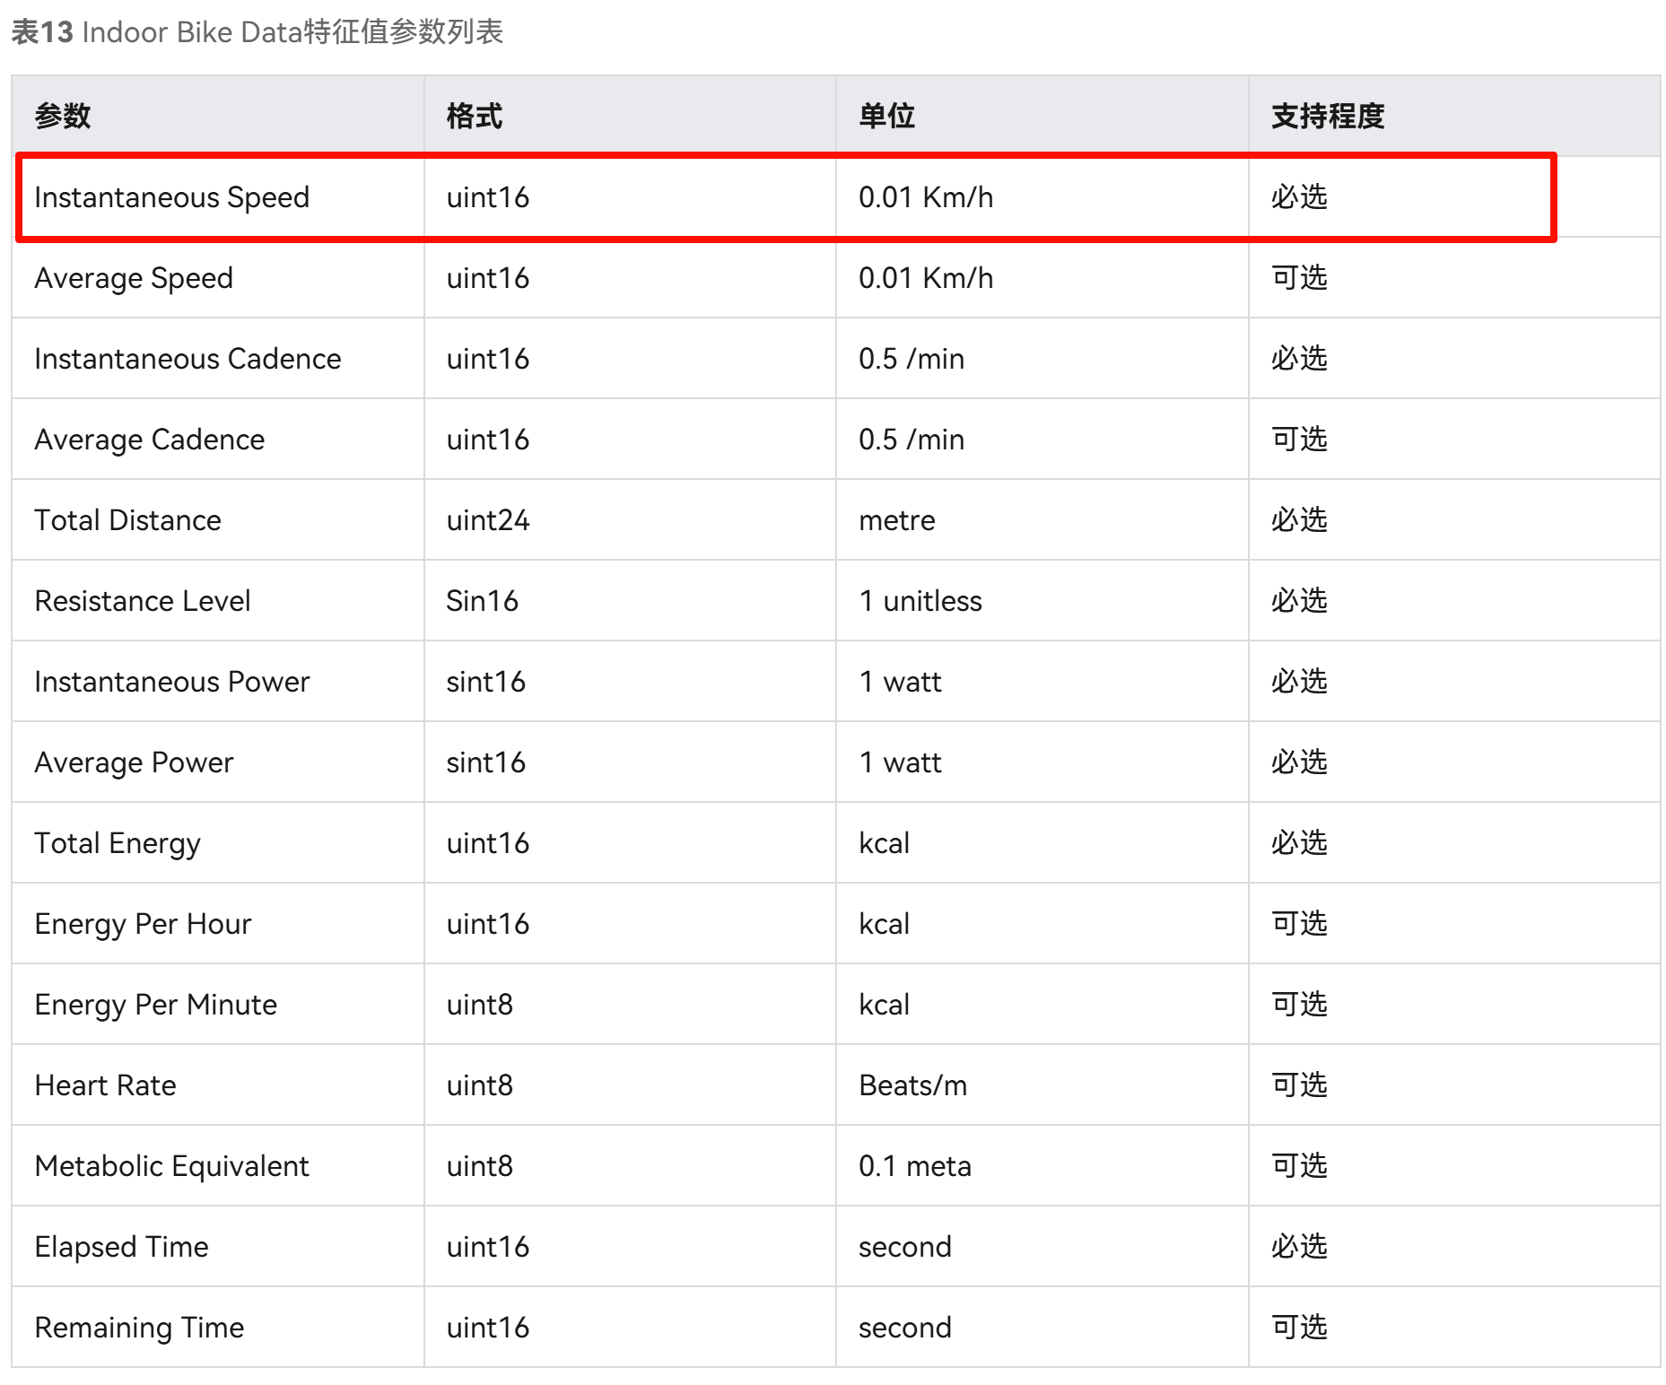Click the '可选' cell in Heart Rate row
This screenshot has height=1385, width=1666.
pyautogui.click(x=1298, y=1085)
